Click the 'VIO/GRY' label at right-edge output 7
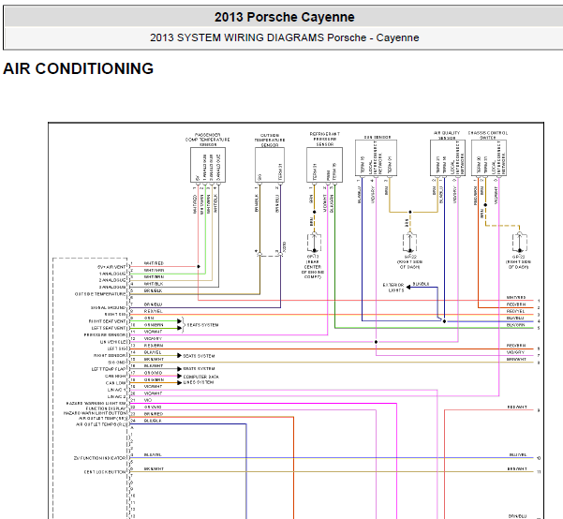563x519 pixels. 515,352
